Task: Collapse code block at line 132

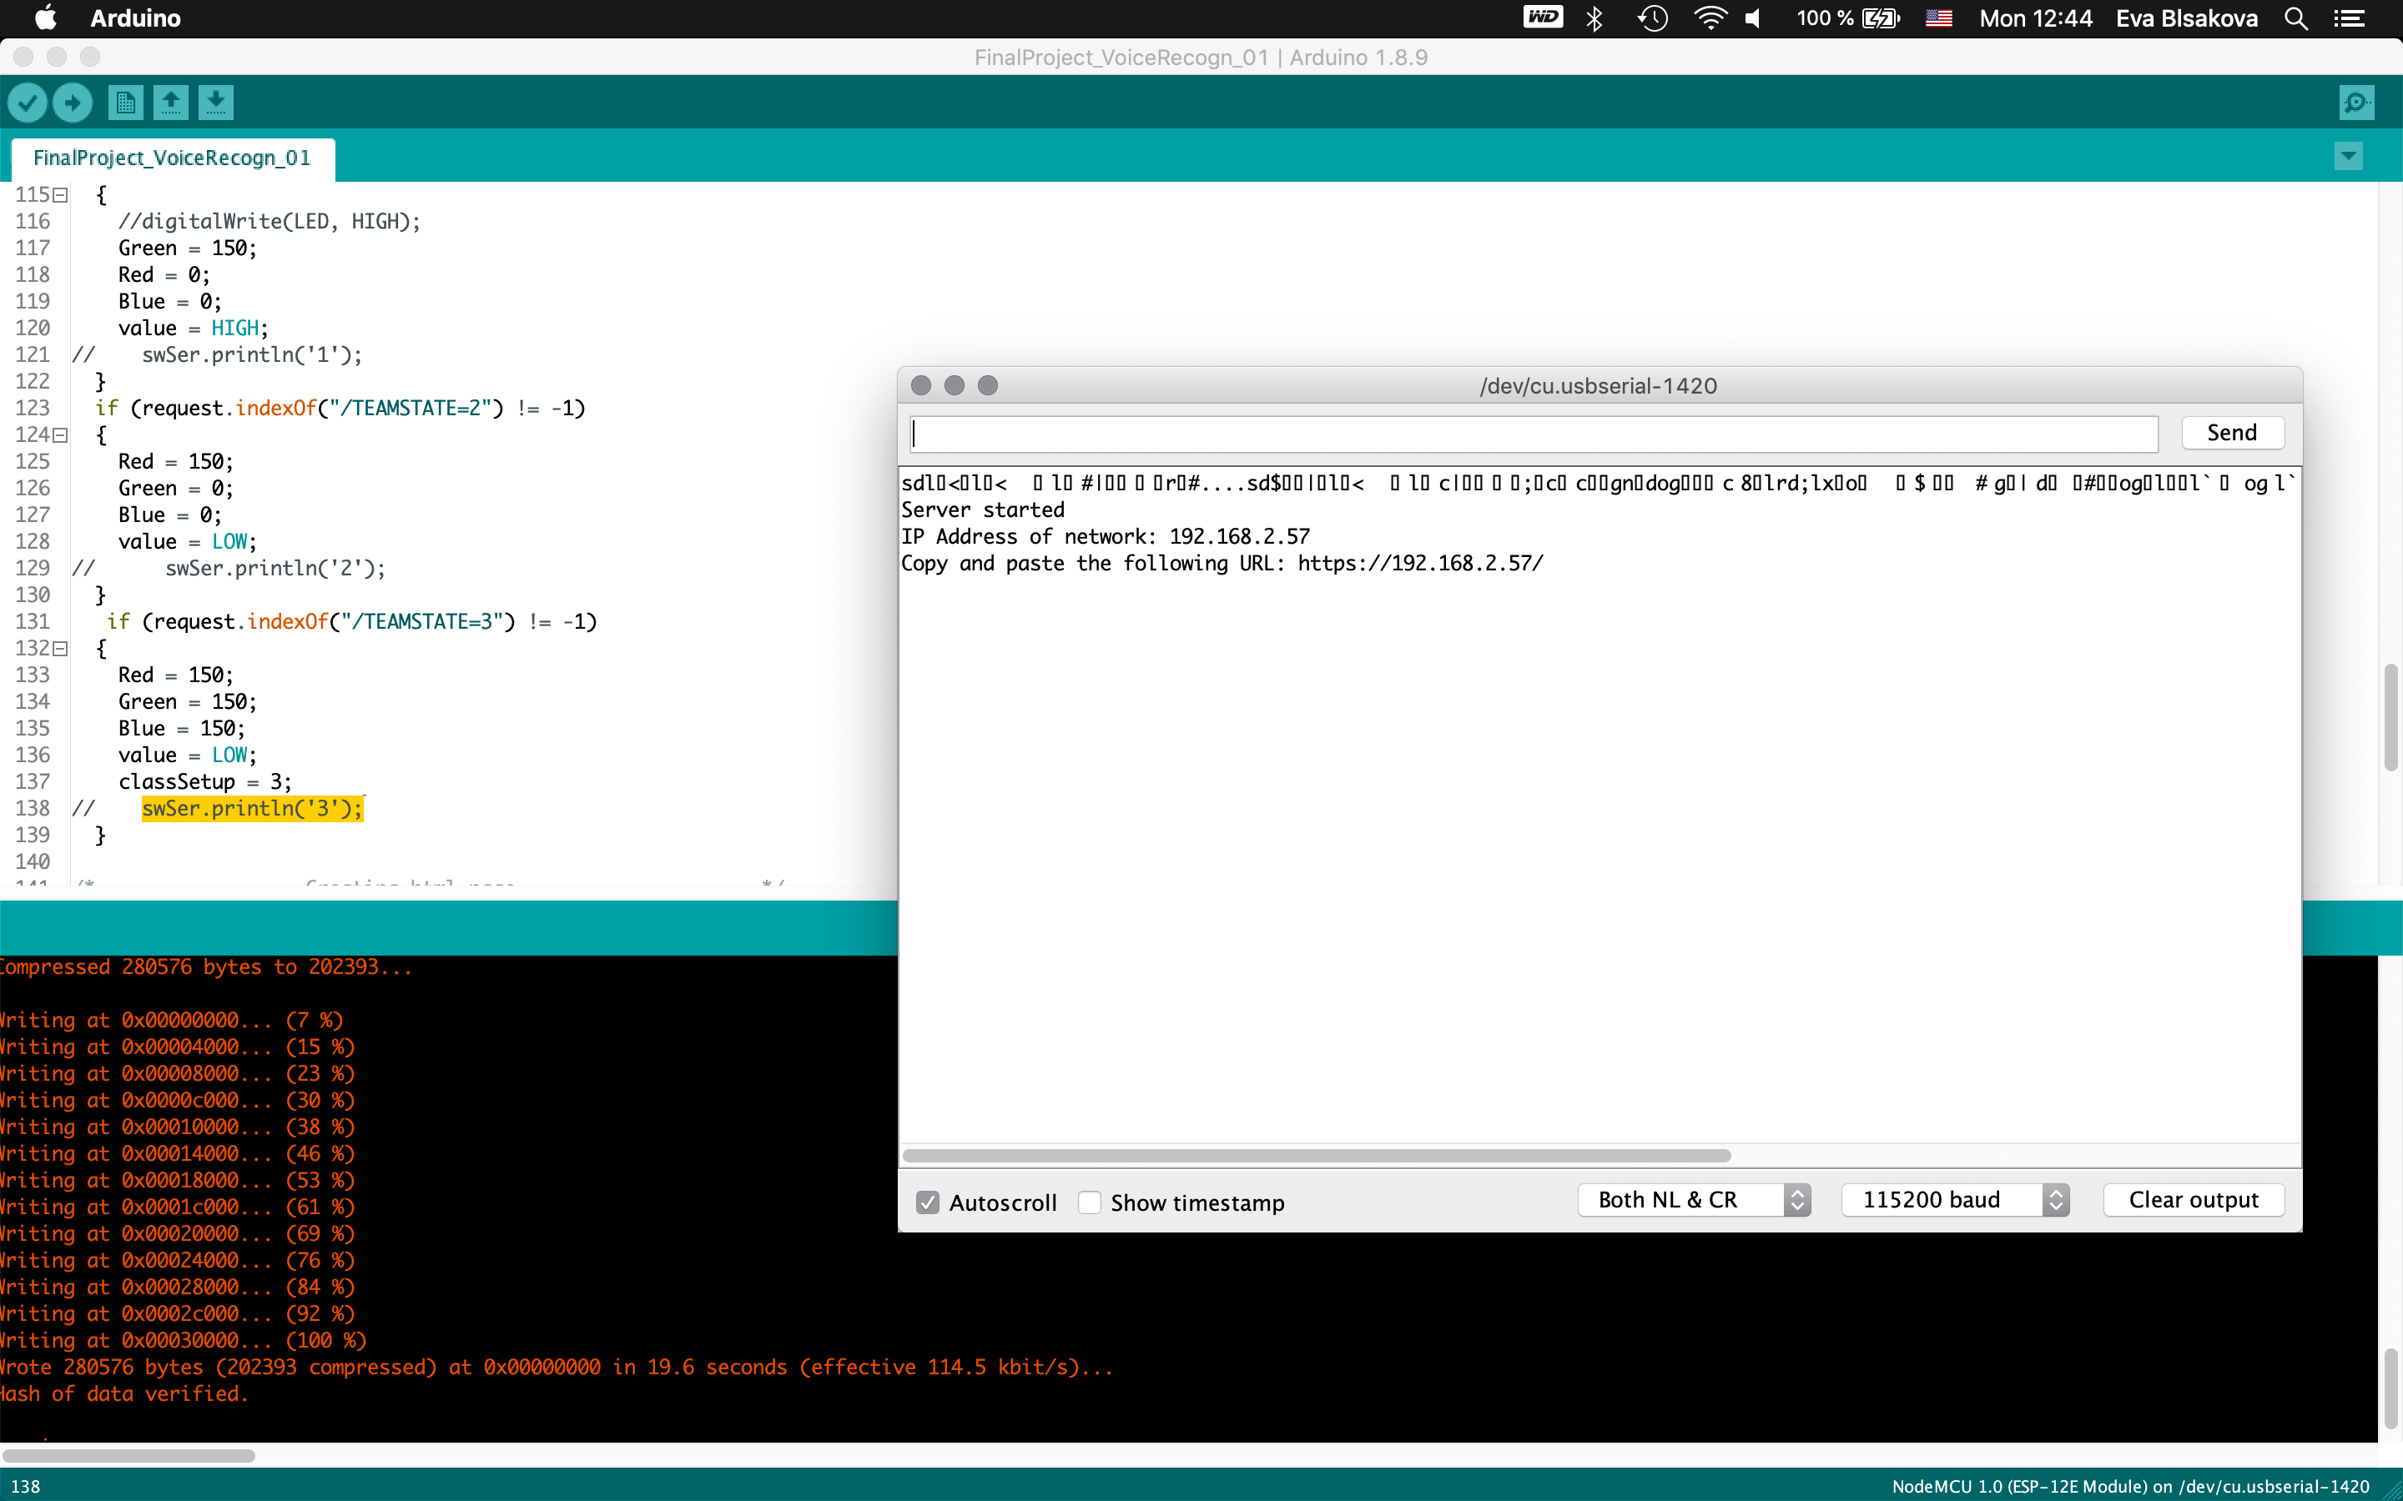Action: [61, 648]
